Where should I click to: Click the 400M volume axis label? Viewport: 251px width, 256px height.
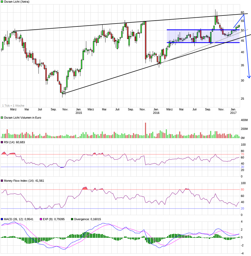244,120
